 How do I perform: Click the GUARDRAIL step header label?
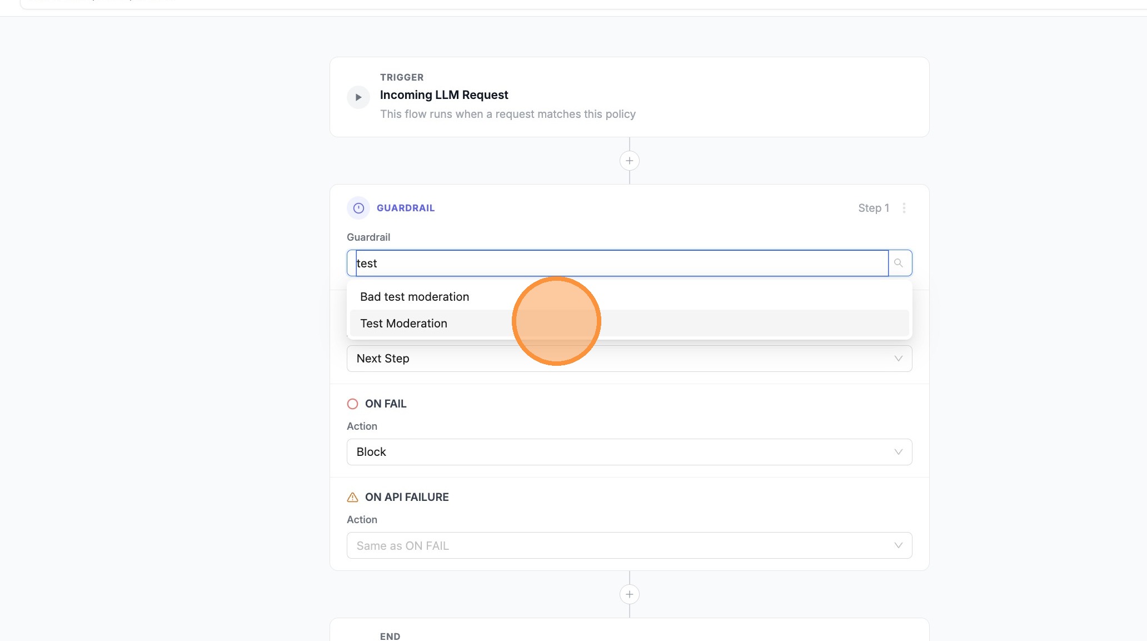406,208
